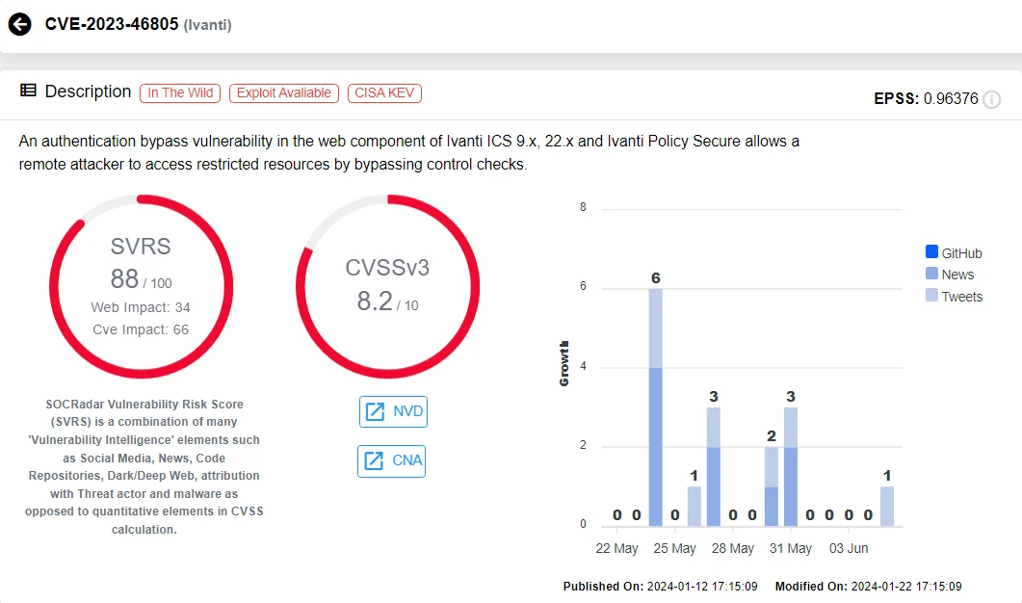Click the 22 May axis label
The width and height of the screenshot is (1022, 603).
(616, 548)
